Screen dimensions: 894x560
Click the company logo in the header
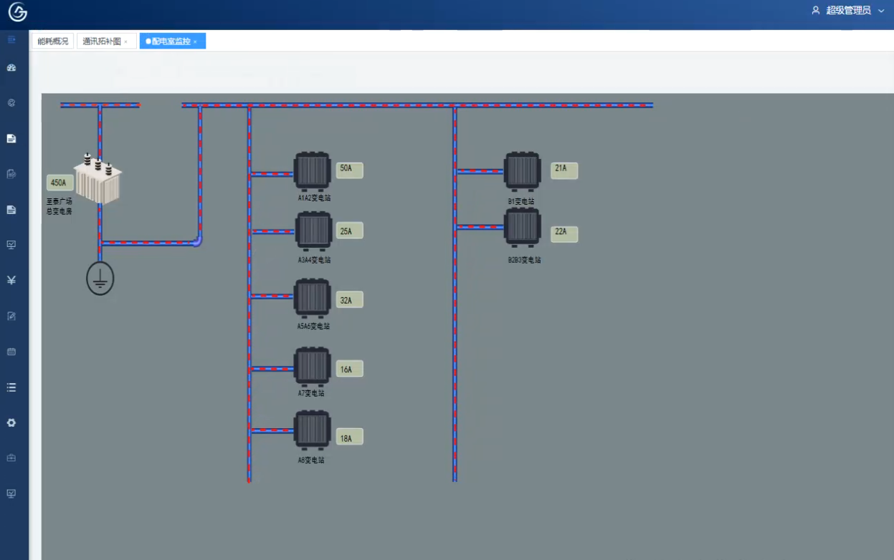pyautogui.click(x=17, y=12)
